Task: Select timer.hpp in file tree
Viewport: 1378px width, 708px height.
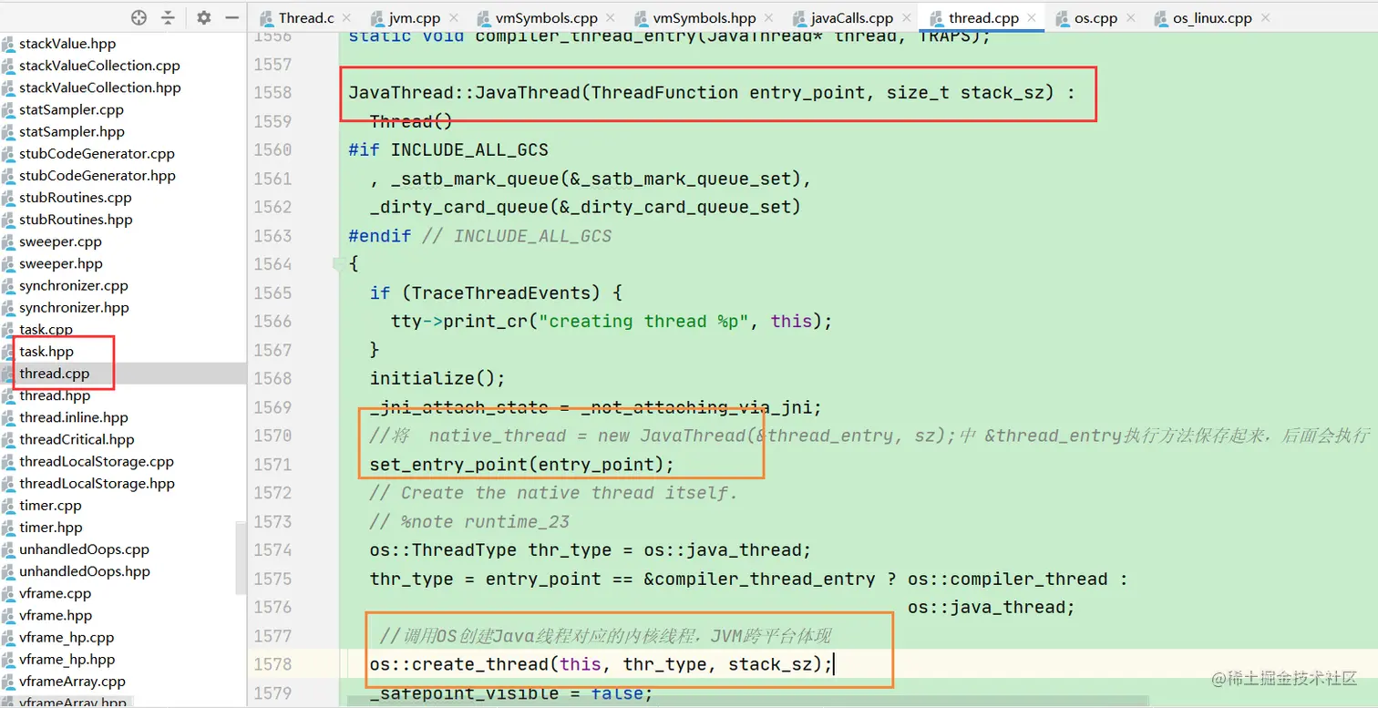Action: pos(51,528)
